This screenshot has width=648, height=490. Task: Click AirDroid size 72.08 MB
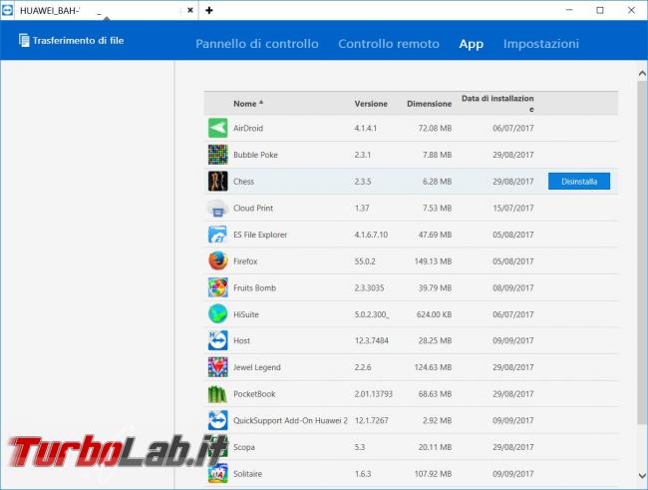(435, 129)
